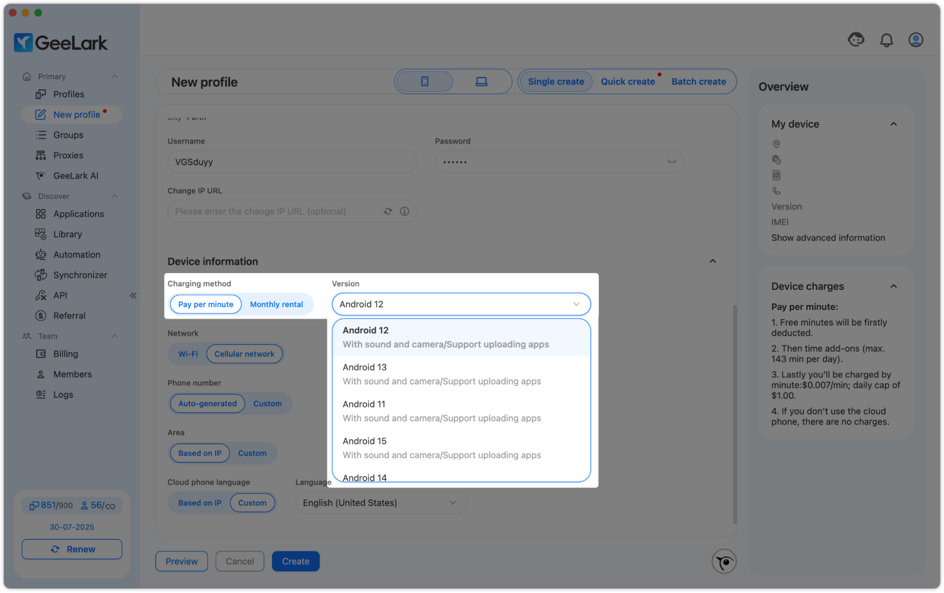
Task: Select Auto-generated phone number
Action: 207,403
